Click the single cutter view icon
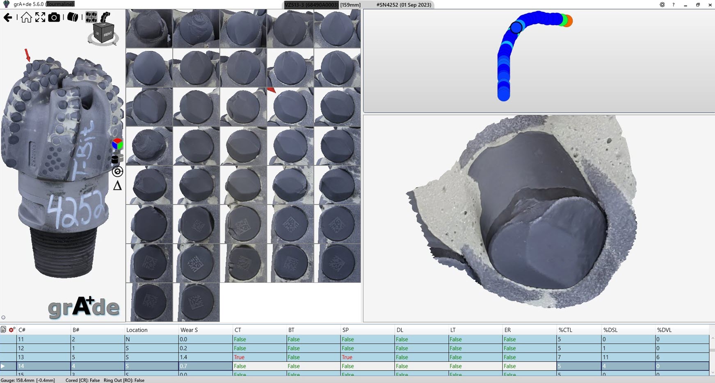715x383 pixels. (x=73, y=17)
